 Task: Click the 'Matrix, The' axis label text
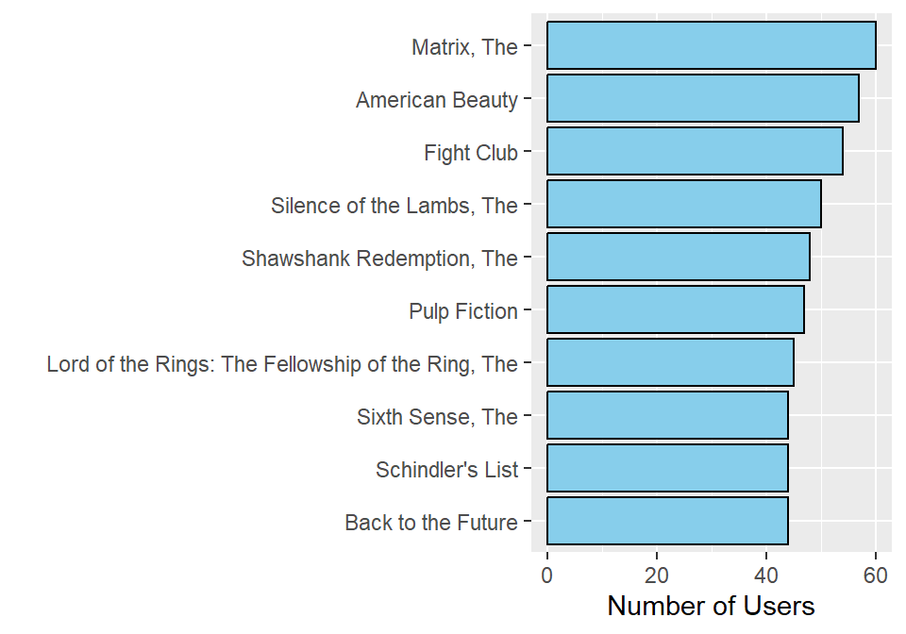464,47
